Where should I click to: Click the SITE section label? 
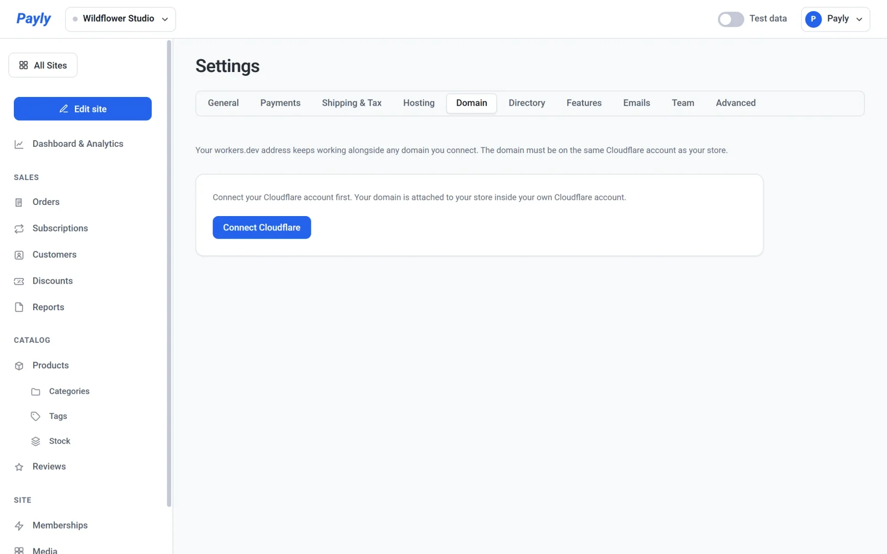pyautogui.click(x=22, y=500)
